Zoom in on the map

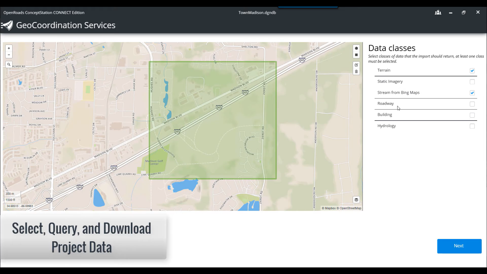[9, 48]
